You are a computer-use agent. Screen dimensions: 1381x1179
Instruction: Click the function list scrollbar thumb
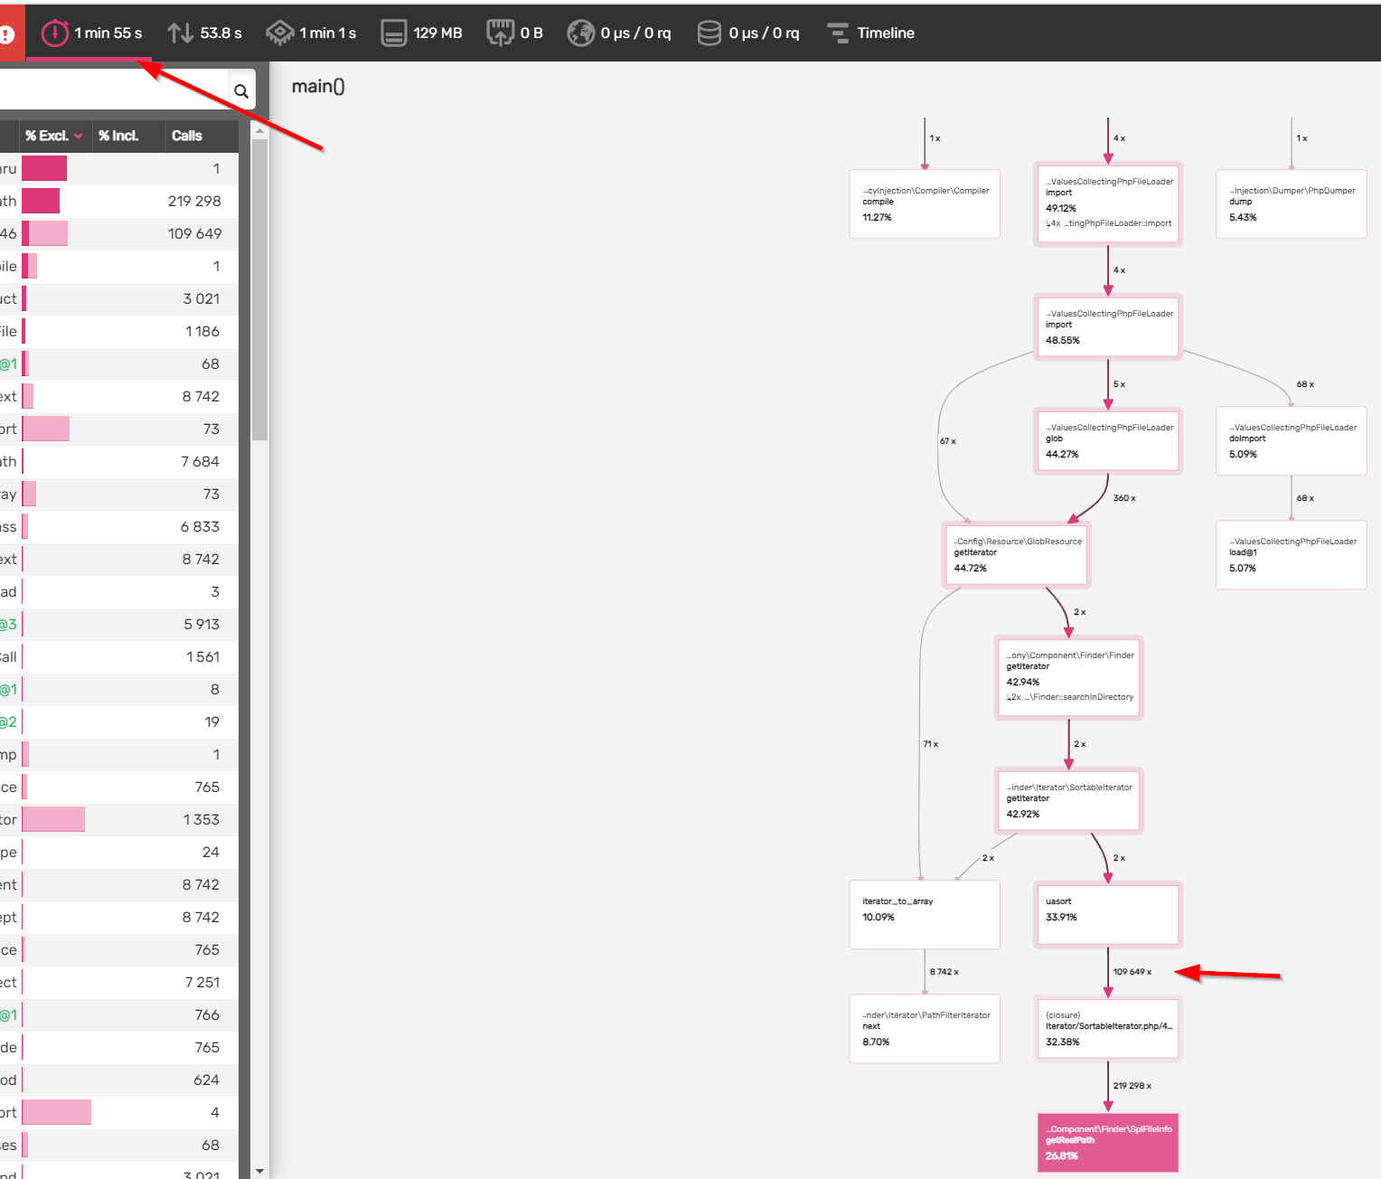click(x=260, y=289)
